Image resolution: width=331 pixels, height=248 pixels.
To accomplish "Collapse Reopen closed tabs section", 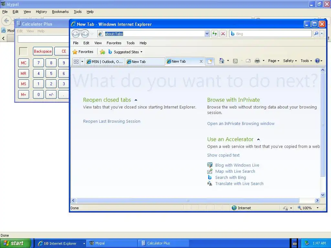I will (136, 100).
